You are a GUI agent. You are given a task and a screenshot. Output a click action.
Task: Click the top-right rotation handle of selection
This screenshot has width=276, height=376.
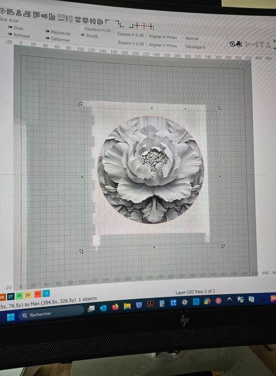pyautogui.click(x=219, y=109)
